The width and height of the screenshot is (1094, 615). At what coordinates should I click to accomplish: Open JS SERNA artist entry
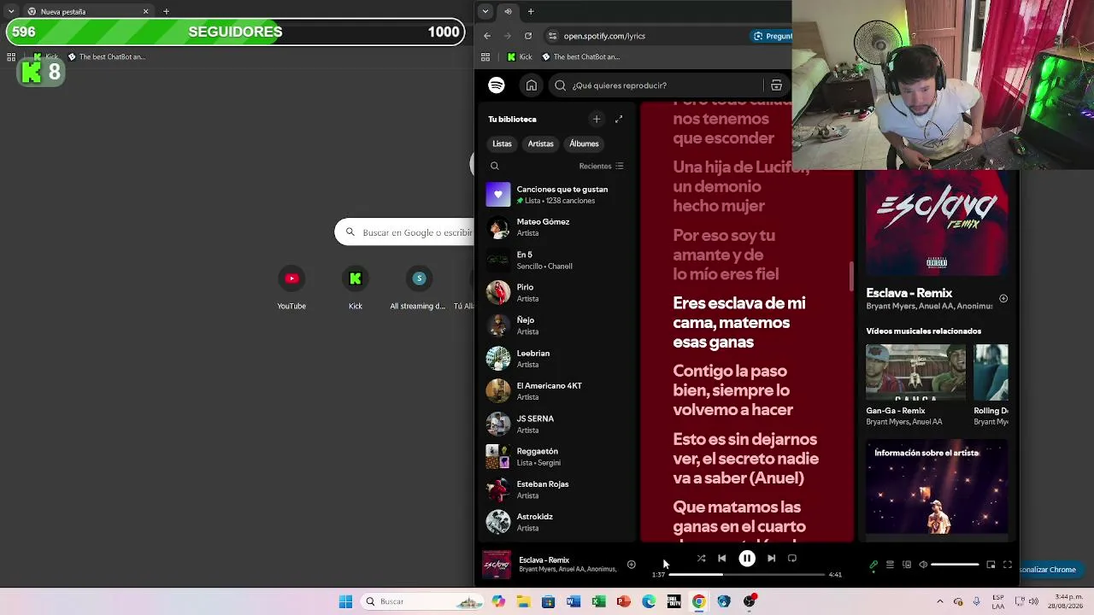(557, 424)
